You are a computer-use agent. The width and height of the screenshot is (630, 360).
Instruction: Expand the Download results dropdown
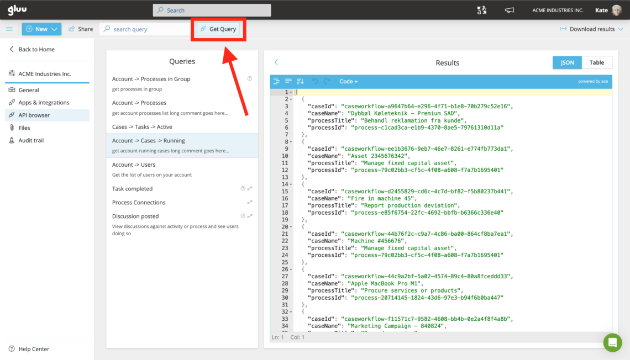pos(591,29)
